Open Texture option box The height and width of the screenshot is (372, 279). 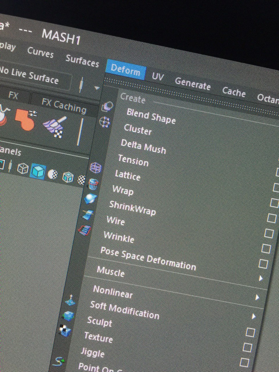(x=244, y=362)
